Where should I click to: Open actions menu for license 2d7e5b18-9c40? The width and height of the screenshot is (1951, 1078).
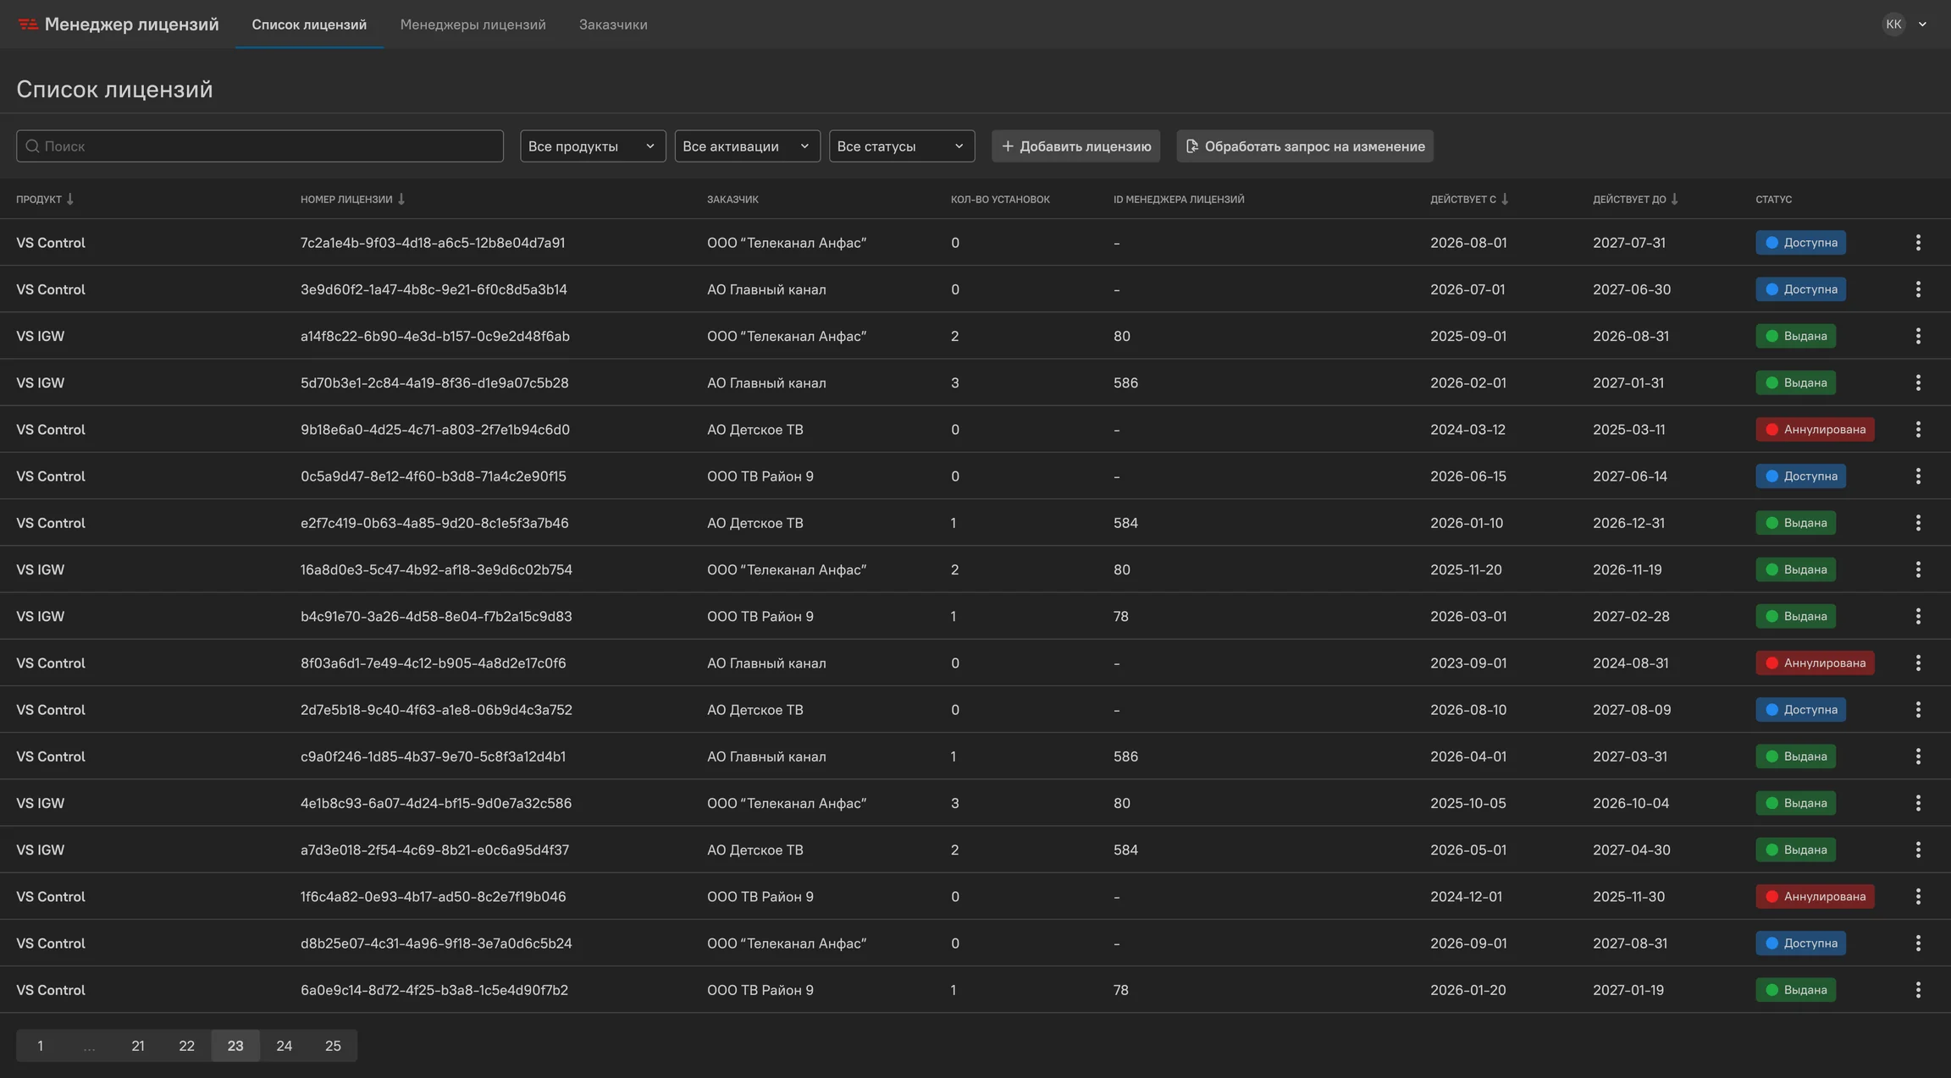1918,709
